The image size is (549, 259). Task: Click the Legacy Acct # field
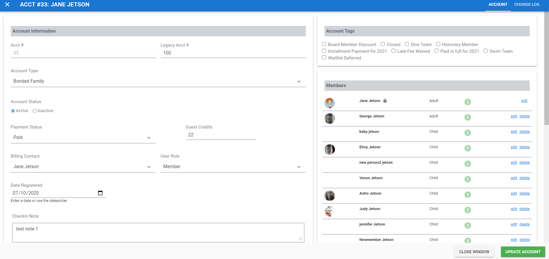[x=233, y=53]
